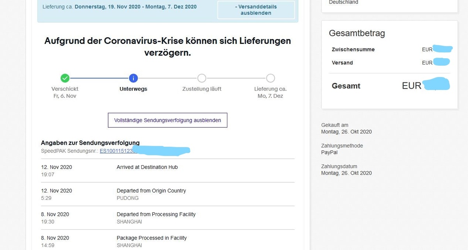The height and width of the screenshot is (250, 468).
Task: Click the Departed from Processing Facility event
Action: (156, 214)
